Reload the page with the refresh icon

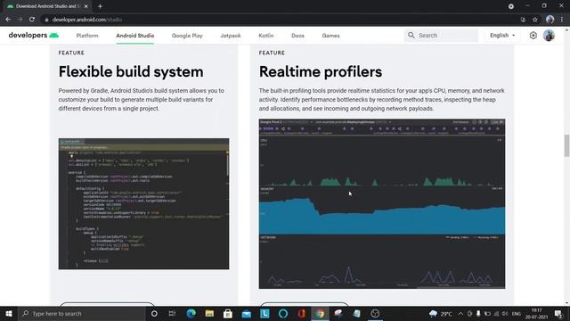(x=32, y=20)
